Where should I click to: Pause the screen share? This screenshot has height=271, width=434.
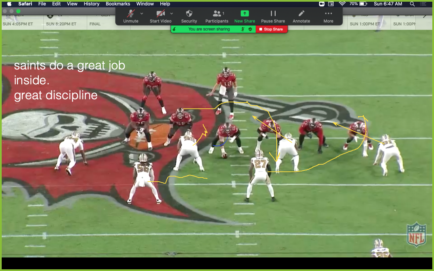click(x=273, y=16)
